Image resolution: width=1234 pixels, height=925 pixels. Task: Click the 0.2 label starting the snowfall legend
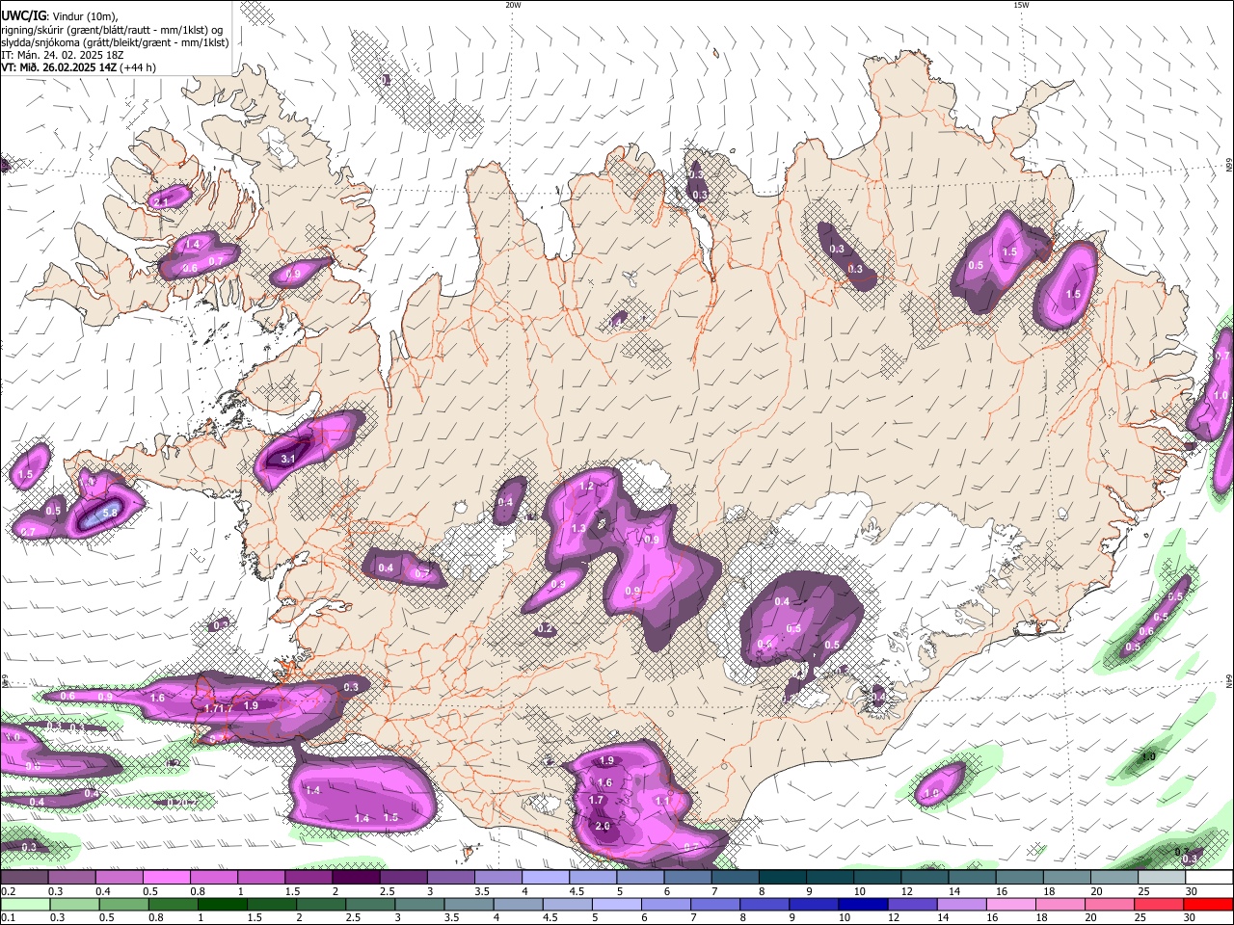[7, 891]
